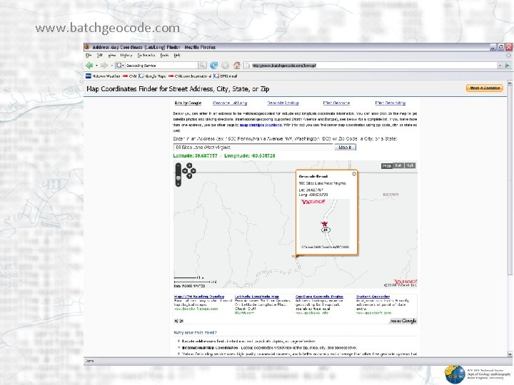The width and height of the screenshot is (514, 385).
Task: Follow the Geocode Lookup ad link
Action: point(283,103)
